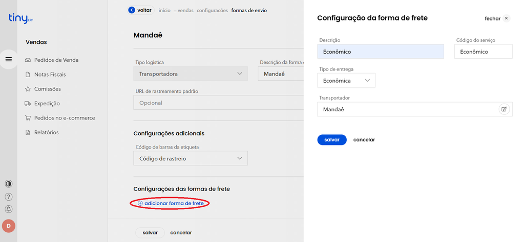Click the back arrow voltar button

[140, 10]
